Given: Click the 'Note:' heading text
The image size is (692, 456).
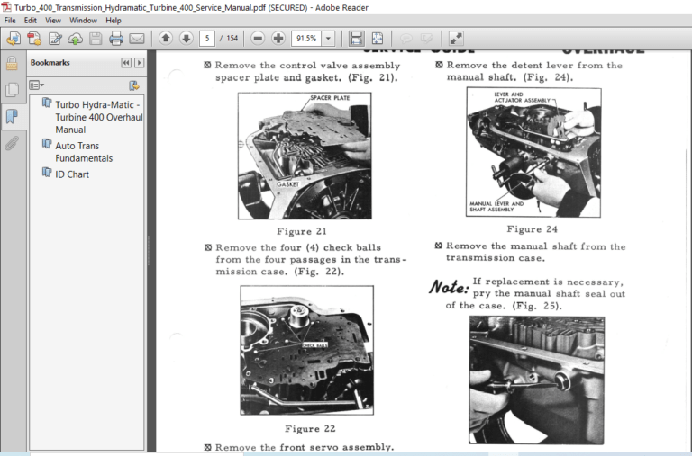Looking at the screenshot, I should [x=449, y=287].
